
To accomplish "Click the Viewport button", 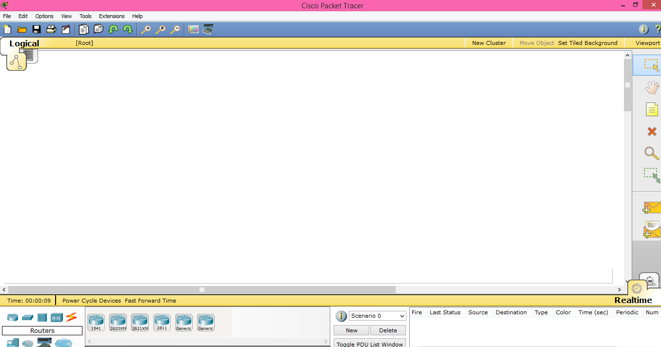I will coord(647,43).
